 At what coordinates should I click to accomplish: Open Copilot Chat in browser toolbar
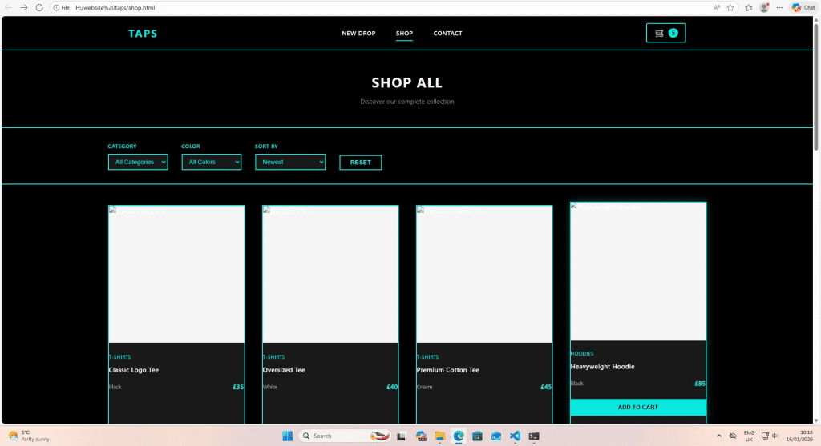click(x=803, y=7)
